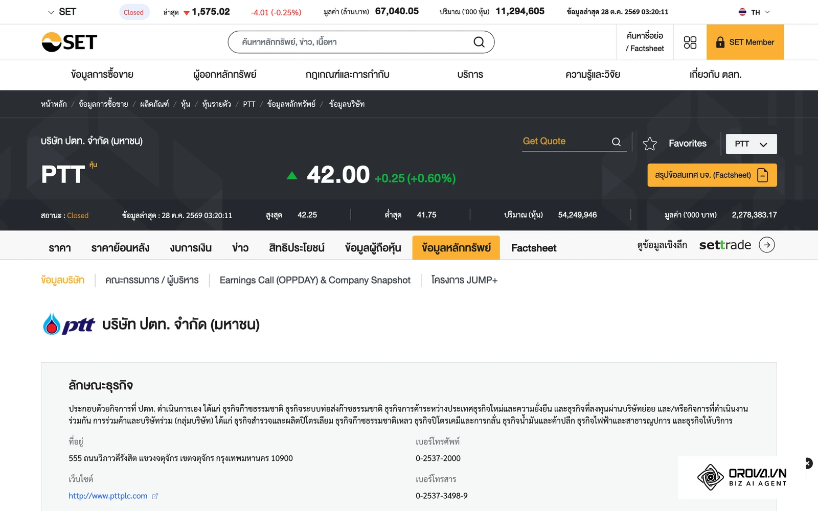The width and height of the screenshot is (818, 511).
Task: Switch to ราคาย้อนหลัง tab
Action: [120, 248]
